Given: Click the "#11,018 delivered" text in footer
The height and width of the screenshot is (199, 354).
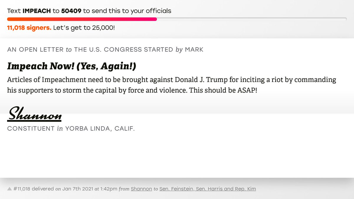Looking at the screenshot, I should (34, 189).
